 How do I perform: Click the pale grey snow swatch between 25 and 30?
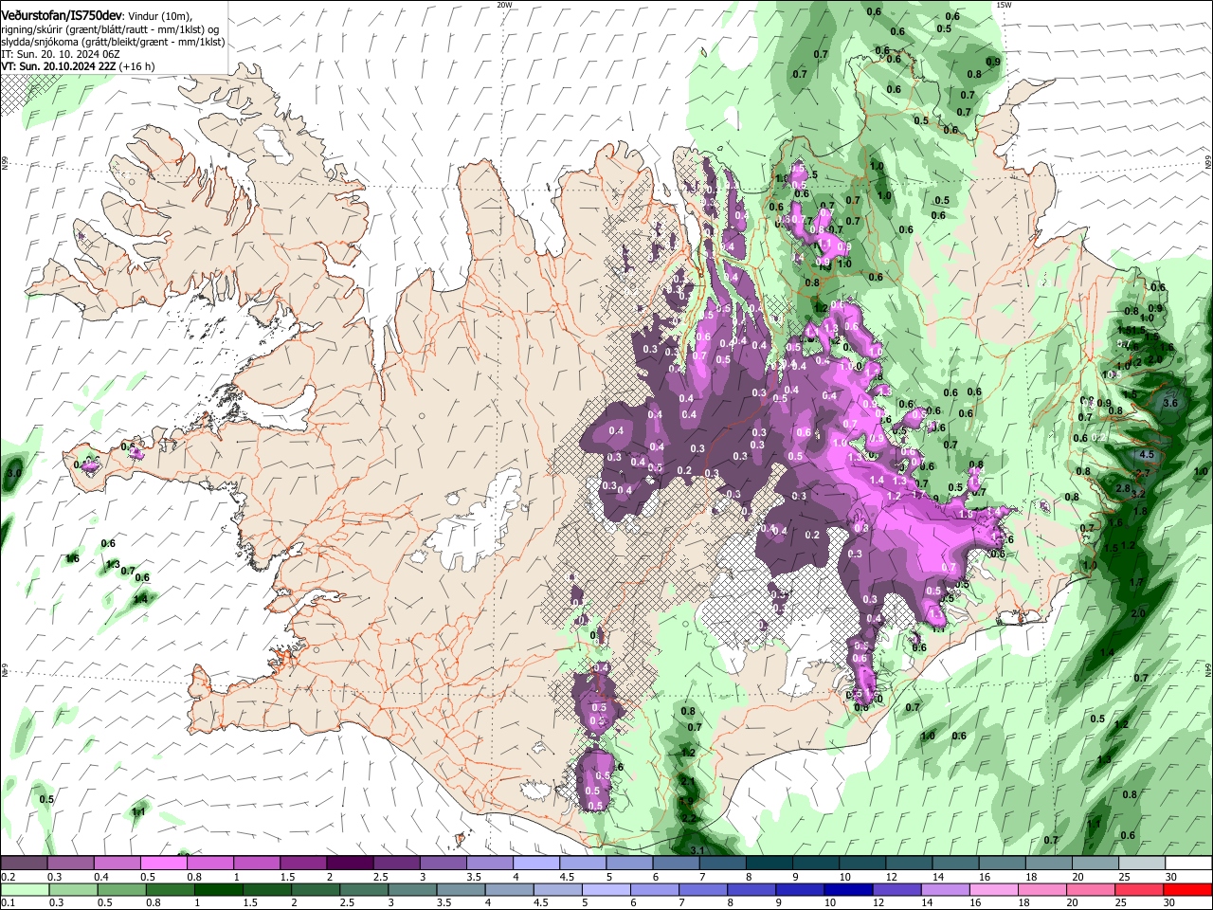click(1142, 864)
